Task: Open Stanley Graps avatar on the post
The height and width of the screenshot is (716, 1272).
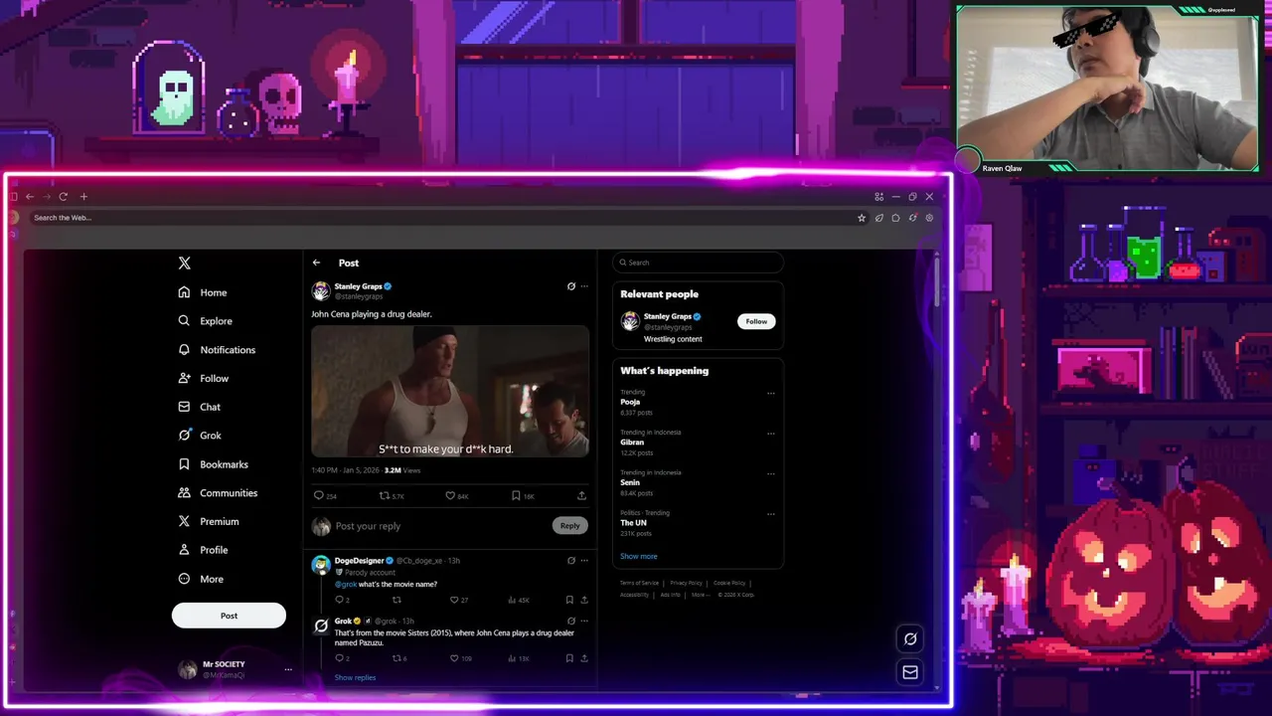Action: pyautogui.click(x=321, y=290)
